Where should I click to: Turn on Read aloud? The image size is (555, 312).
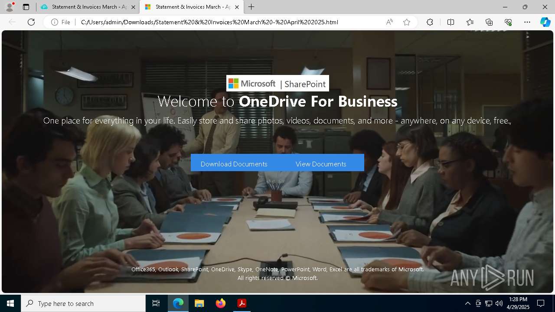(389, 22)
